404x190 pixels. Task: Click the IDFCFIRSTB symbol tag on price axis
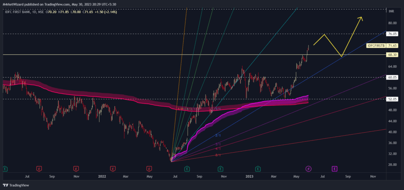click(376, 46)
